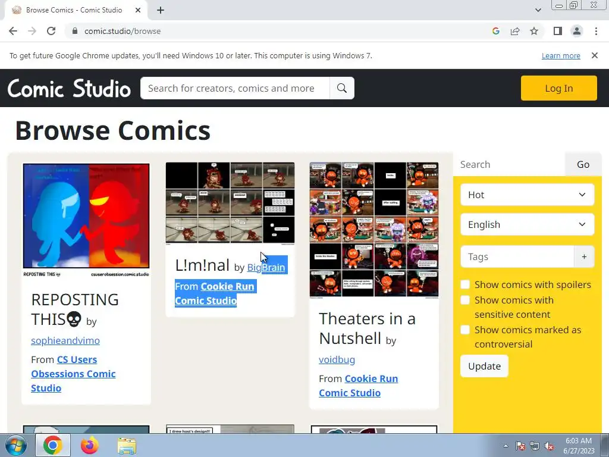Click the Log In button

(558, 88)
